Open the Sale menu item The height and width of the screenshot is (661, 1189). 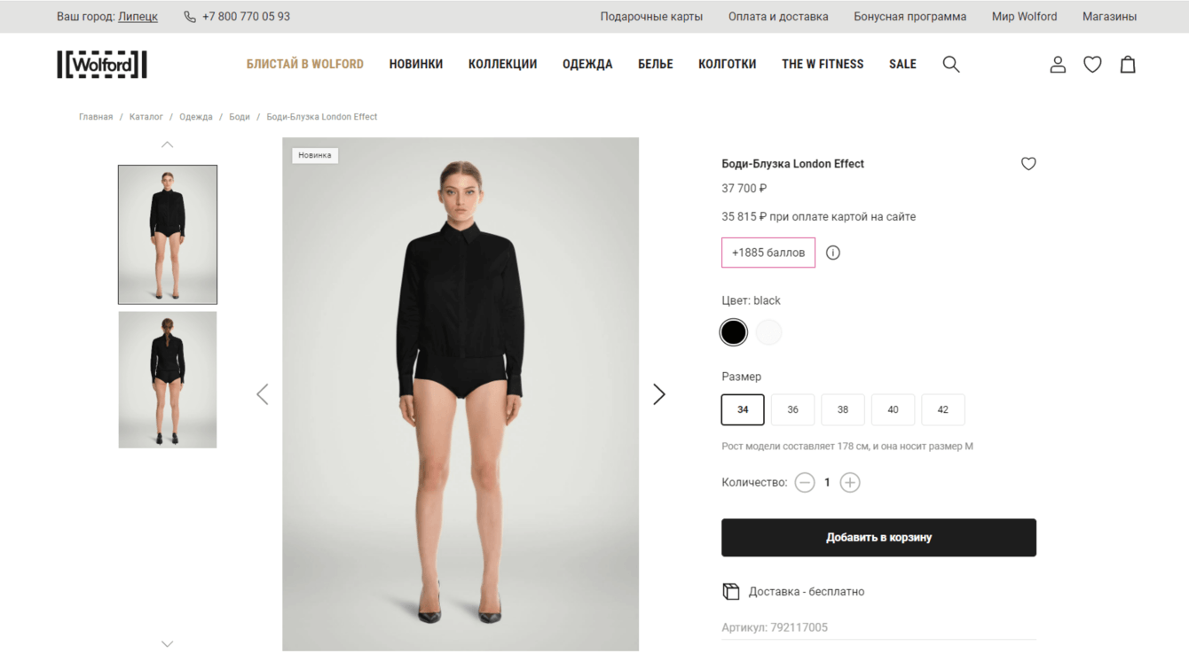tap(902, 64)
